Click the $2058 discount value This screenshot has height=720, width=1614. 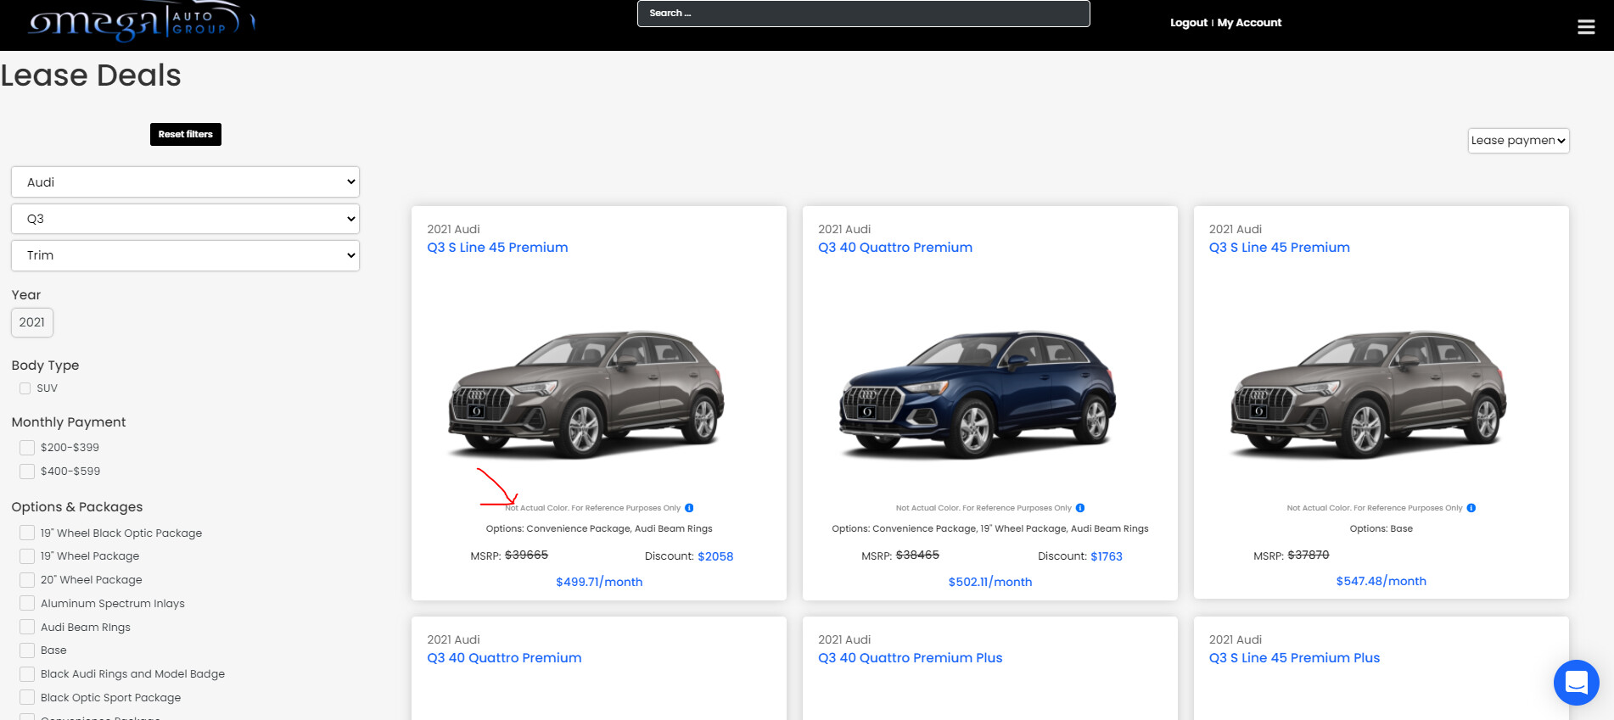pos(715,556)
